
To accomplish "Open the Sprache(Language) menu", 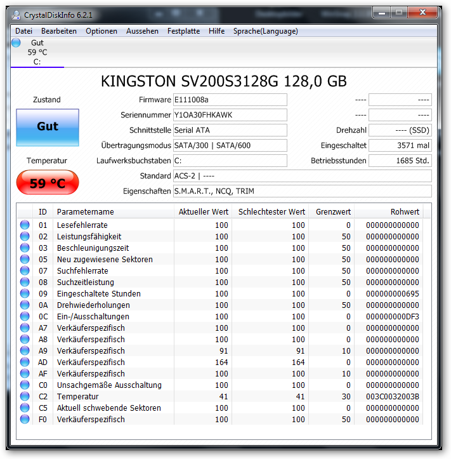I will click(x=265, y=31).
